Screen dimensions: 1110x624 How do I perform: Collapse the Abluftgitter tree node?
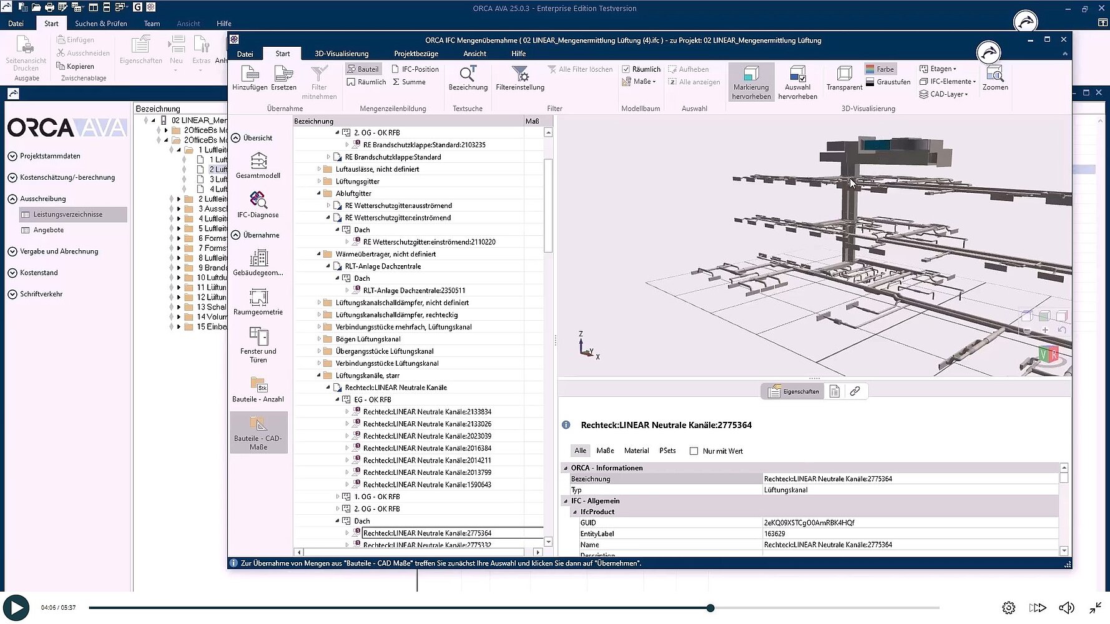pyautogui.click(x=319, y=193)
